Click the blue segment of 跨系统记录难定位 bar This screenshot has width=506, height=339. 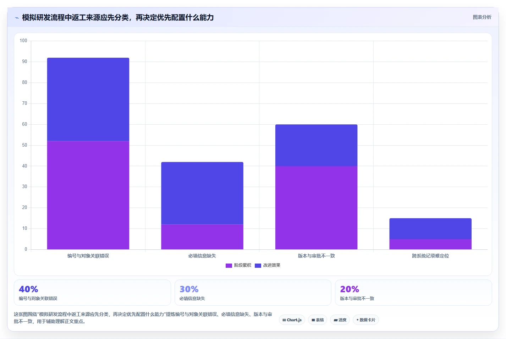point(430,228)
